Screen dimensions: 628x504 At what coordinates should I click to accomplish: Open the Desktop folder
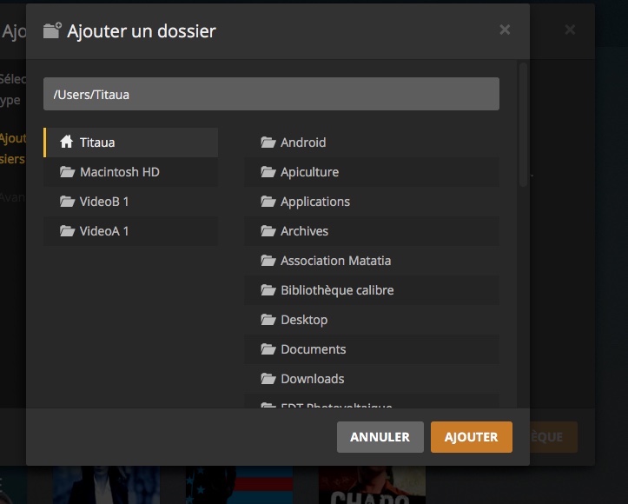click(372, 320)
